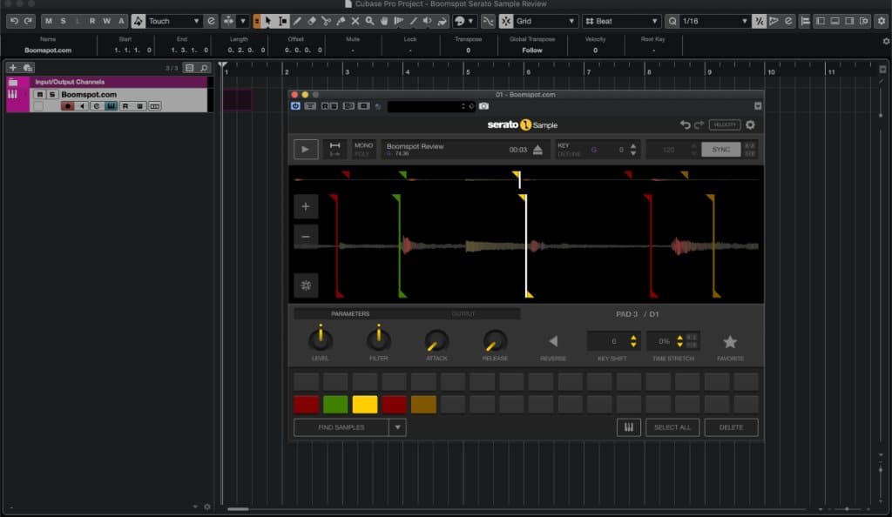Adjust the Level knob

pyautogui.click(x=321, y=339)
